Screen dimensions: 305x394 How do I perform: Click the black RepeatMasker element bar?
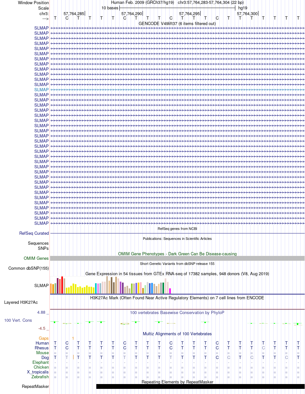(200, 387)
